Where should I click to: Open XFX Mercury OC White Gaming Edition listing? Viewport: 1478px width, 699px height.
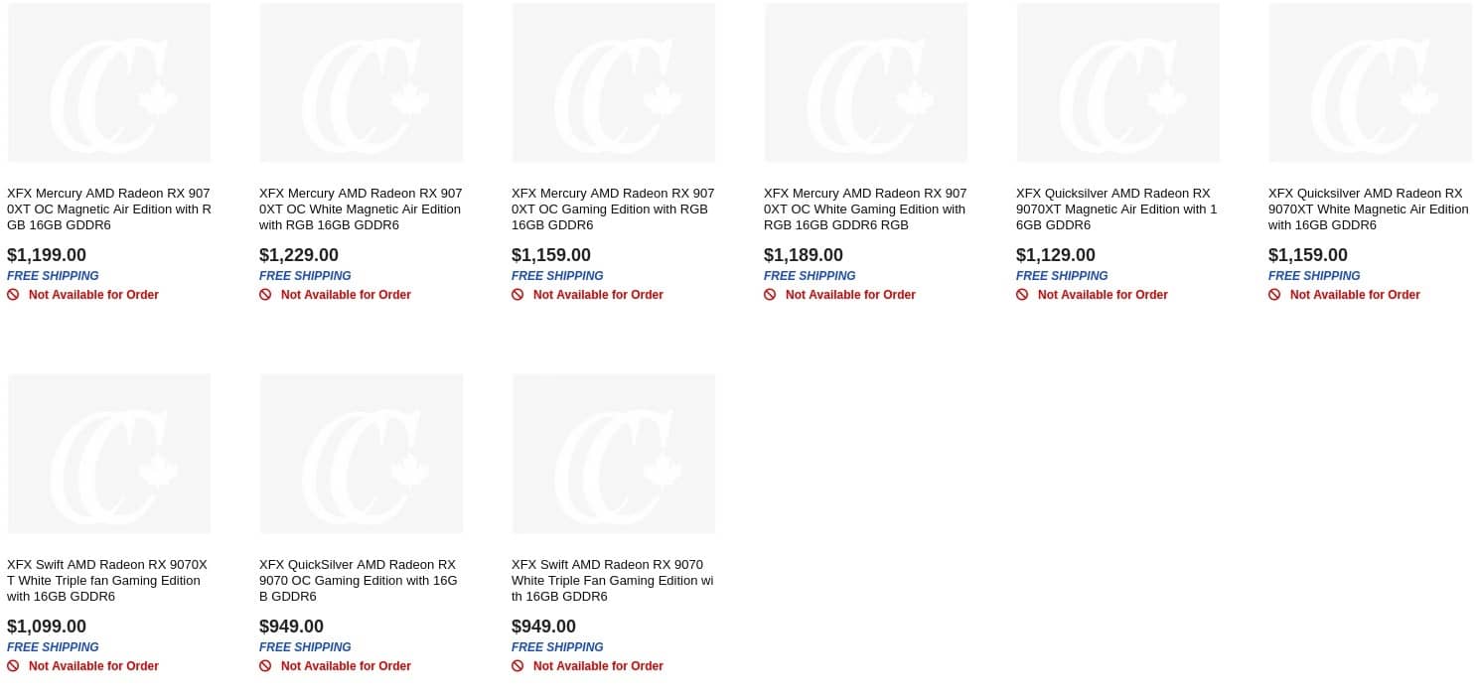point(865,210)
